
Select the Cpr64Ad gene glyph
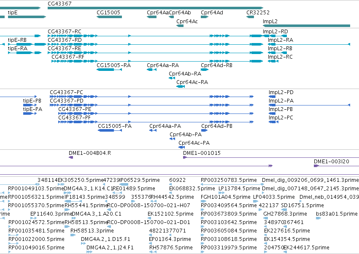point(205,17)
